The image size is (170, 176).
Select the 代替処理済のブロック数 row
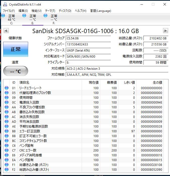pos(83,93)
